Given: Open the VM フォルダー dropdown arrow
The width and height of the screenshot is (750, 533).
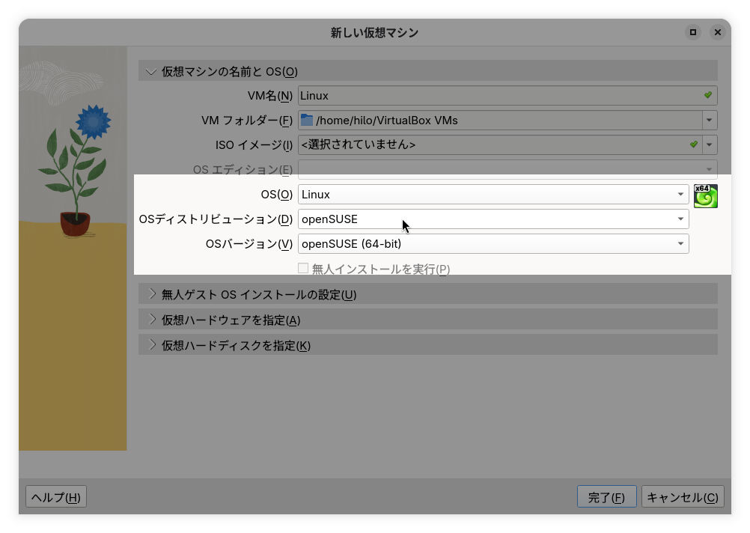Looking at the screenshot, I should click(x=710, y=120).
